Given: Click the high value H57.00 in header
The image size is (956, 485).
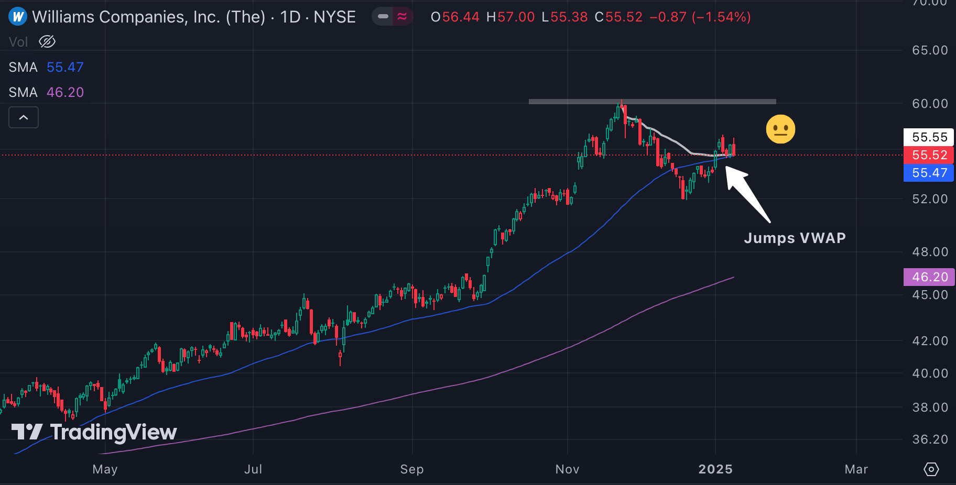Looking at the screenshot, I should click(510, 17).
